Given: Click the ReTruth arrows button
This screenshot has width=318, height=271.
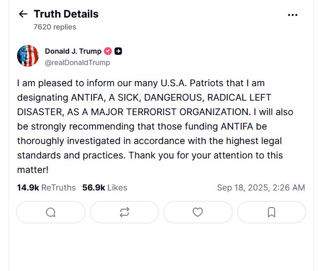Looking at the screenshot, I should tap(124, 212).
